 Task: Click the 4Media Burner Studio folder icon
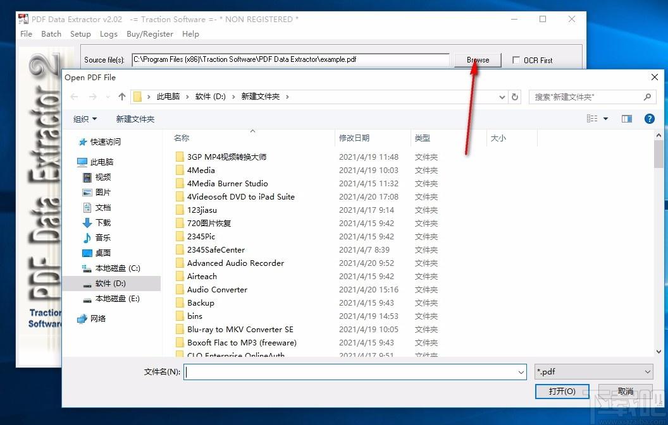coord(180,183)
